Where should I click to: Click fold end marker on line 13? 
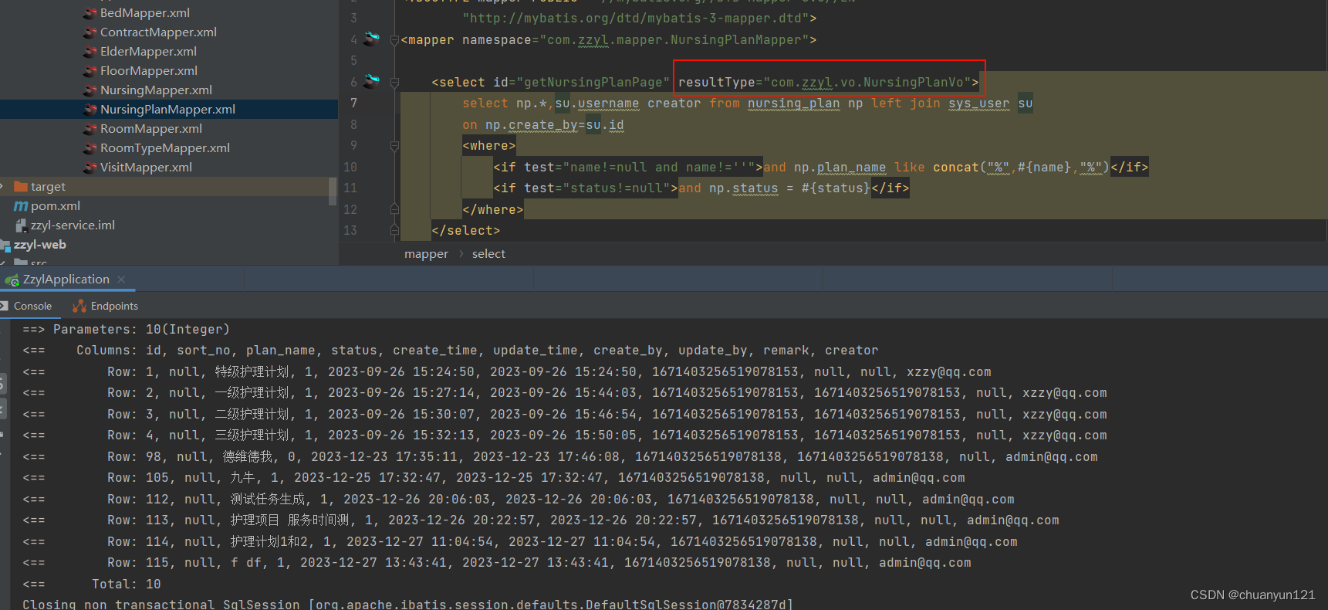394,230
